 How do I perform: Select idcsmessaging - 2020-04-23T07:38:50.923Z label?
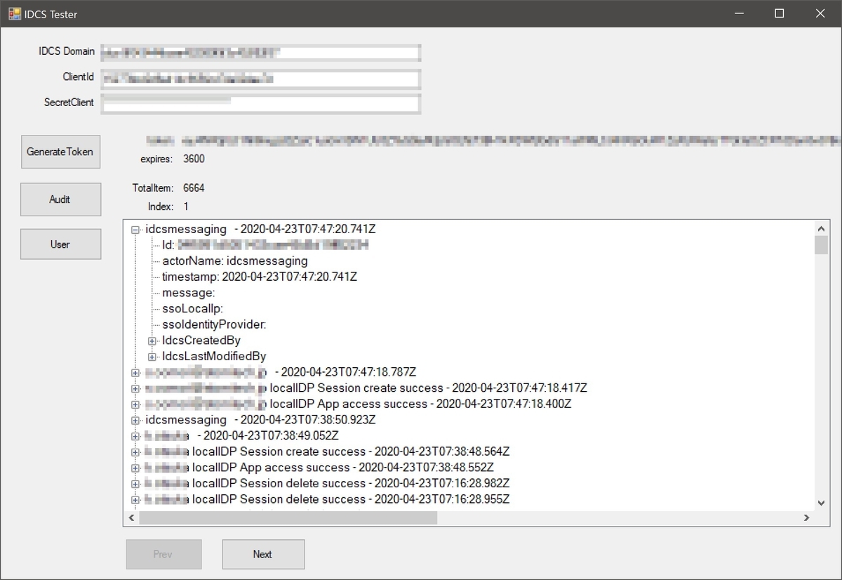(x=260, y=420)
